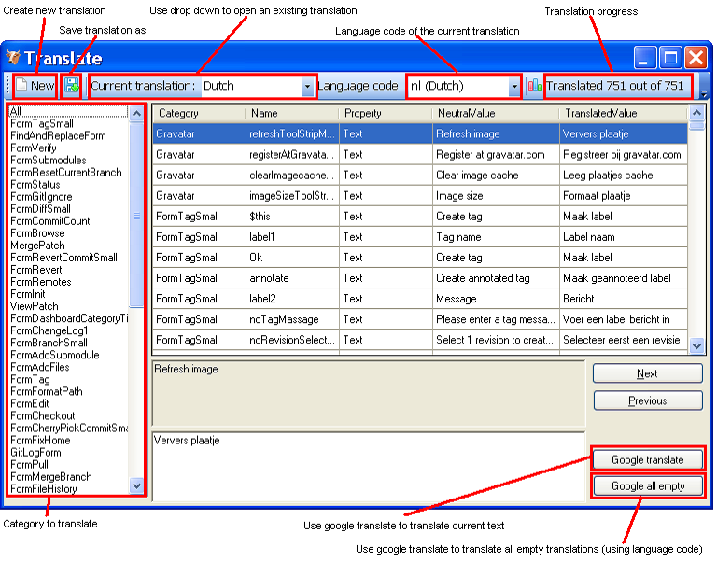Viewport: 717px width, 562px height.
Task: Select FormEdit category
Action: (x=68, y=404)
